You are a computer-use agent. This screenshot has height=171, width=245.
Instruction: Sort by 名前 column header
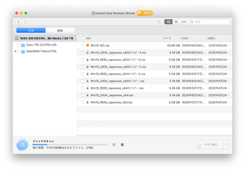click(x=88, y=38)
